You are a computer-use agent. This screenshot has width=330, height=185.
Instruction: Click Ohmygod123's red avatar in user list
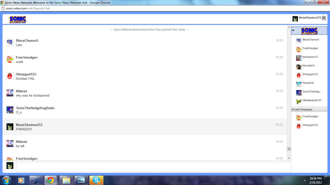[x=299, y=76]
